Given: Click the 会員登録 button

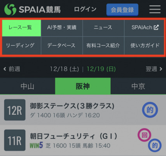Looking at the screenshot, I should coord(122,10).
